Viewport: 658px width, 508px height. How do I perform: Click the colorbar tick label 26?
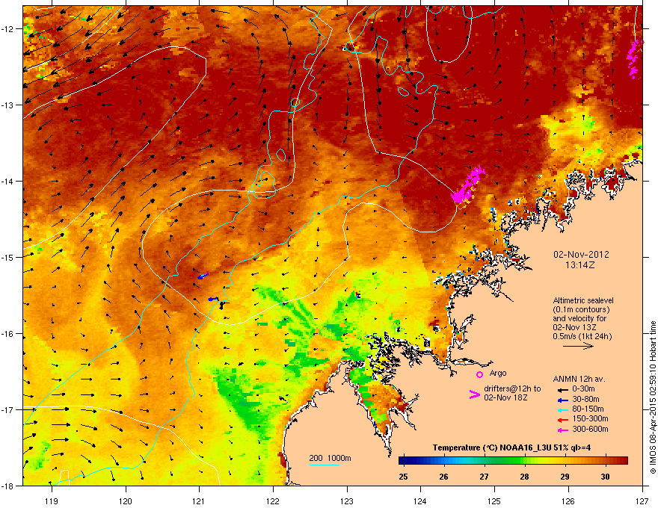coord(443,477)
